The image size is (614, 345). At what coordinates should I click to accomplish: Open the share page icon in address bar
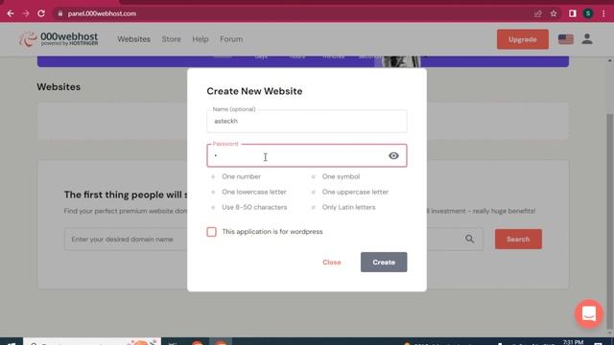click(x=538, y=13)
